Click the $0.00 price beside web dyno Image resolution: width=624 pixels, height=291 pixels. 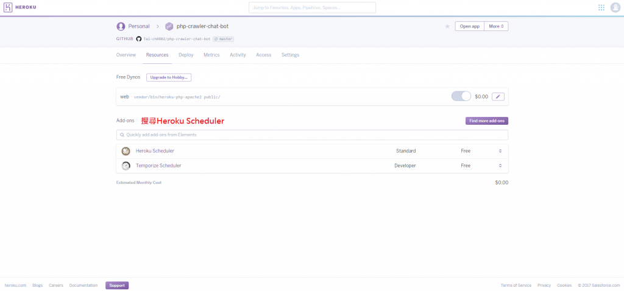tap(481, 97)
